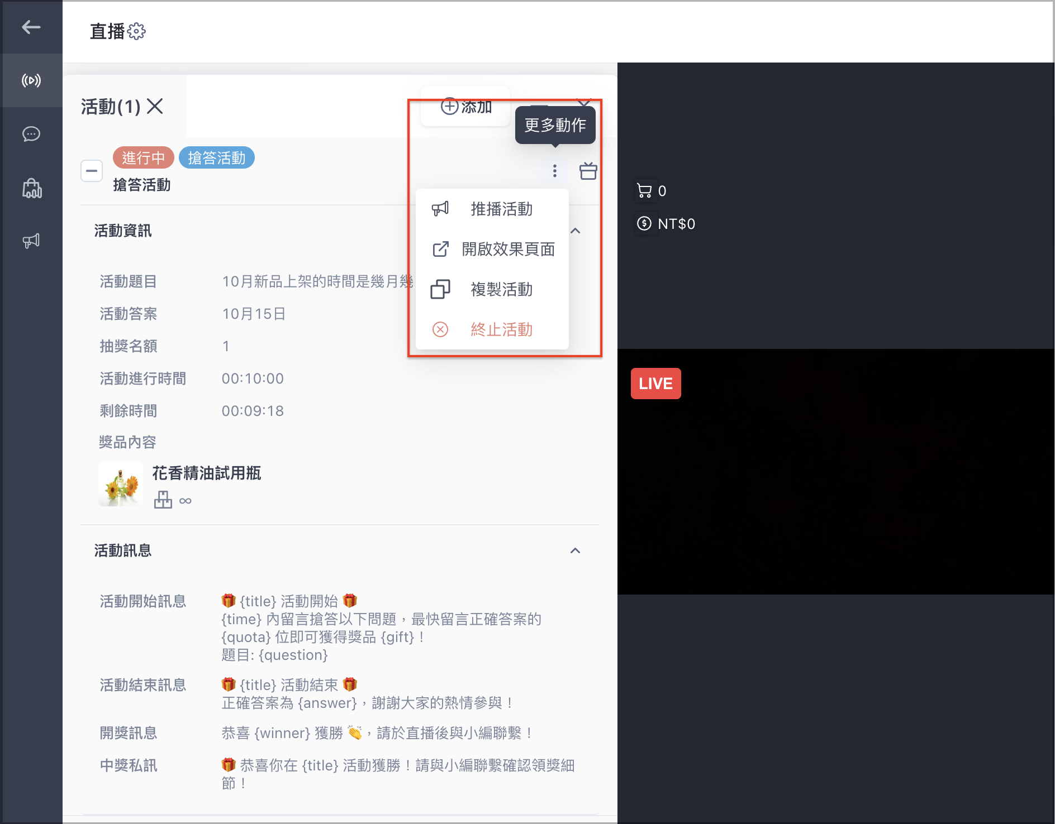
Task: Click the shopping cart count icon
Action: coord(644,191)
